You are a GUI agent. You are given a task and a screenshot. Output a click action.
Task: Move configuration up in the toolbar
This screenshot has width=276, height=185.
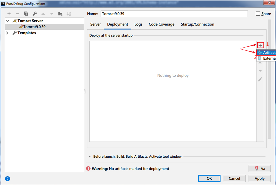click(43, 14)
